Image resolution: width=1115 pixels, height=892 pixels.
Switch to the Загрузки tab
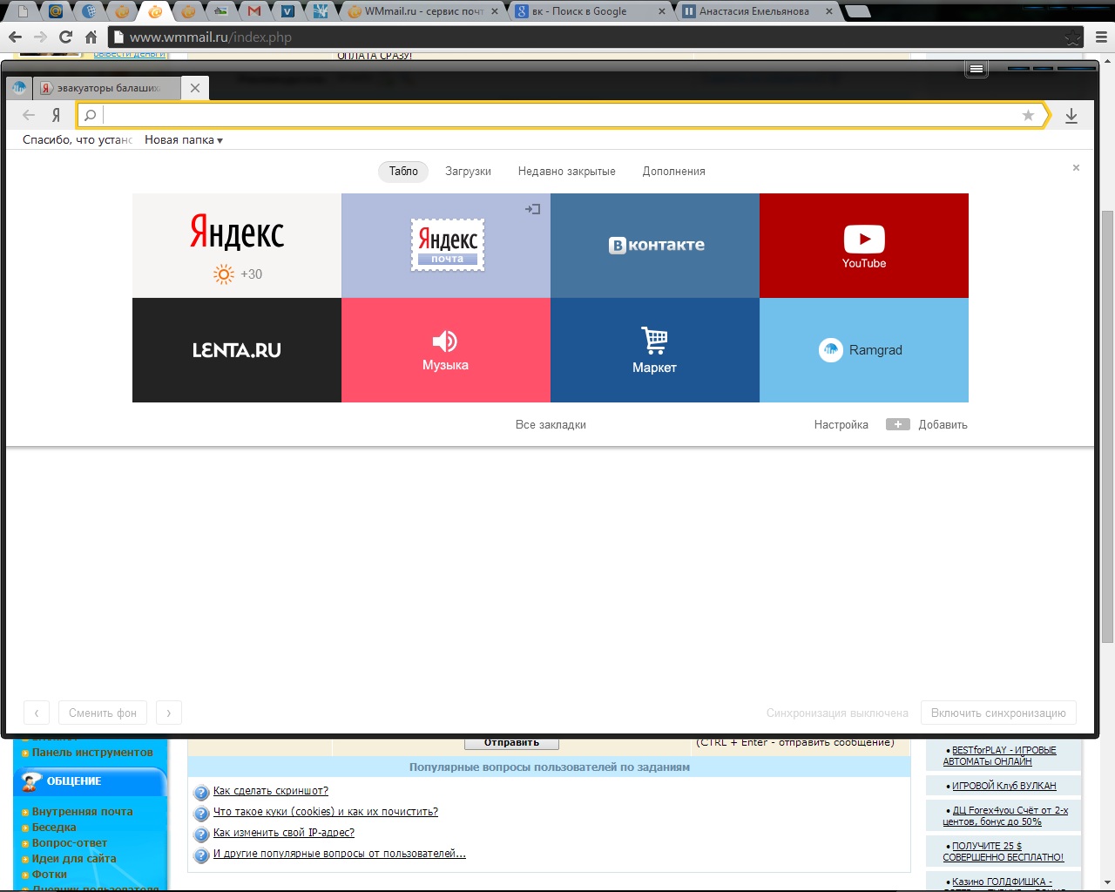coord(468,172)
